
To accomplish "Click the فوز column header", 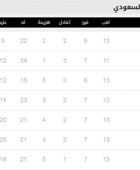I will [x=85, y=23].
